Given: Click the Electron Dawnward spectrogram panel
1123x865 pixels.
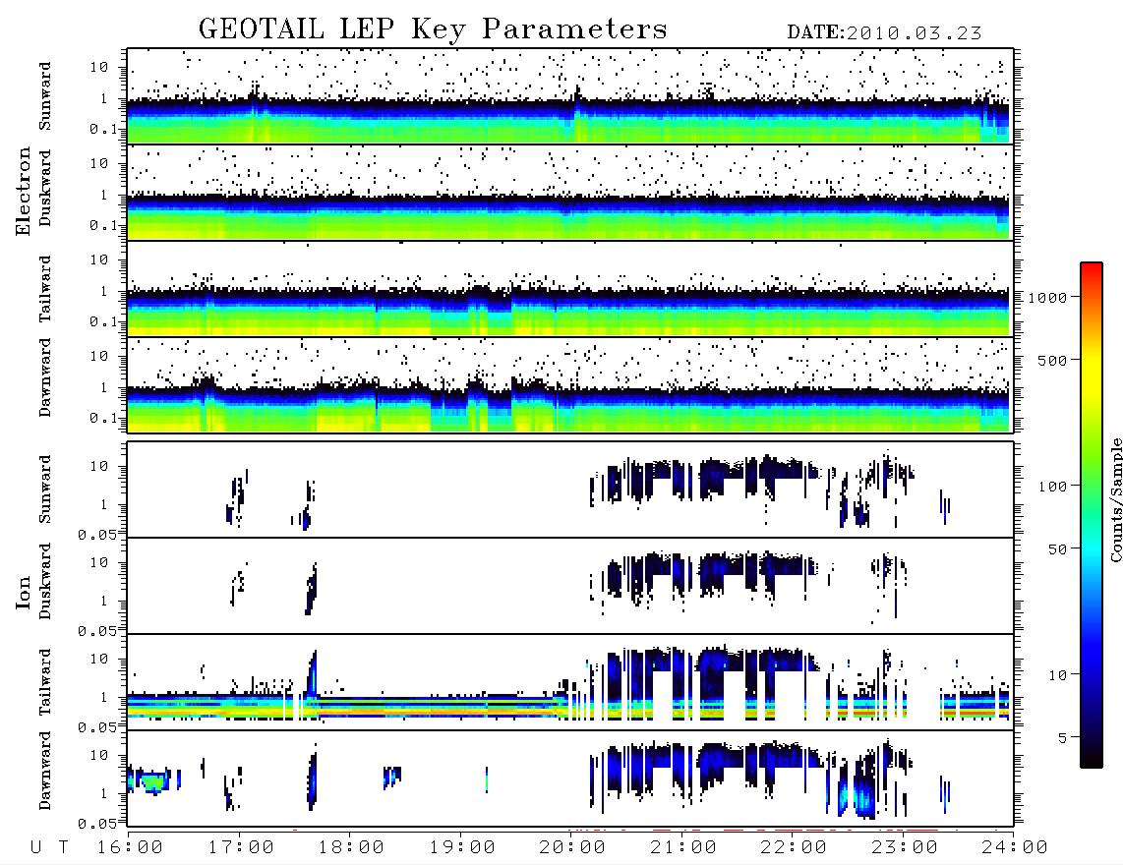Looking at the screenshot, I should 570,384.
